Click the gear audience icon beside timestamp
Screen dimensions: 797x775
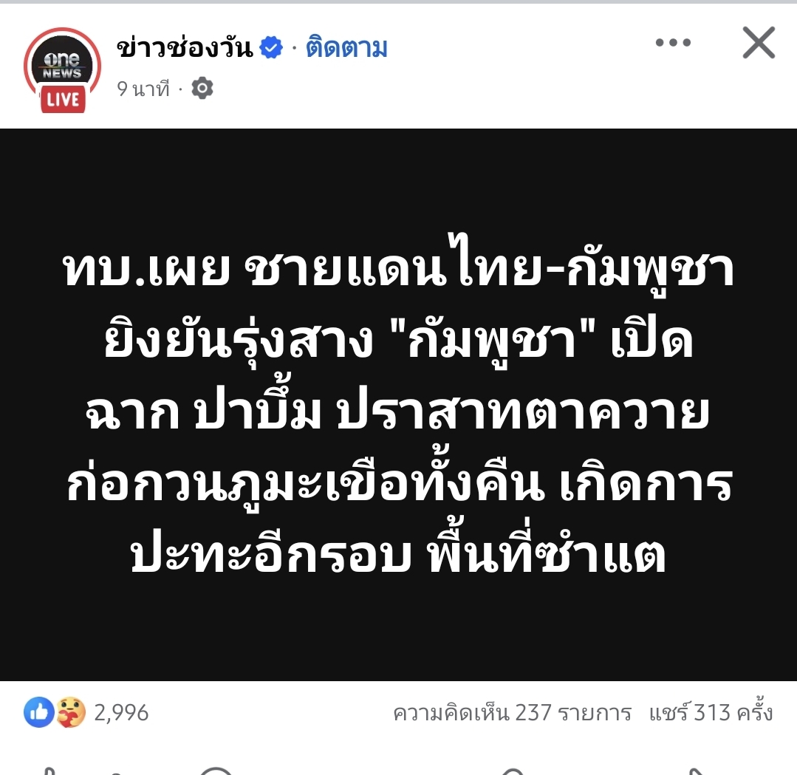202,89
